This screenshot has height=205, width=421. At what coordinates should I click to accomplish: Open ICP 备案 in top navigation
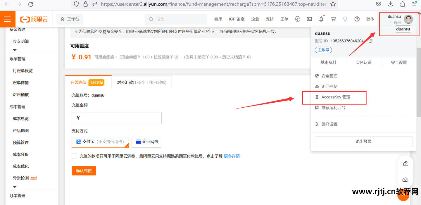237,19
